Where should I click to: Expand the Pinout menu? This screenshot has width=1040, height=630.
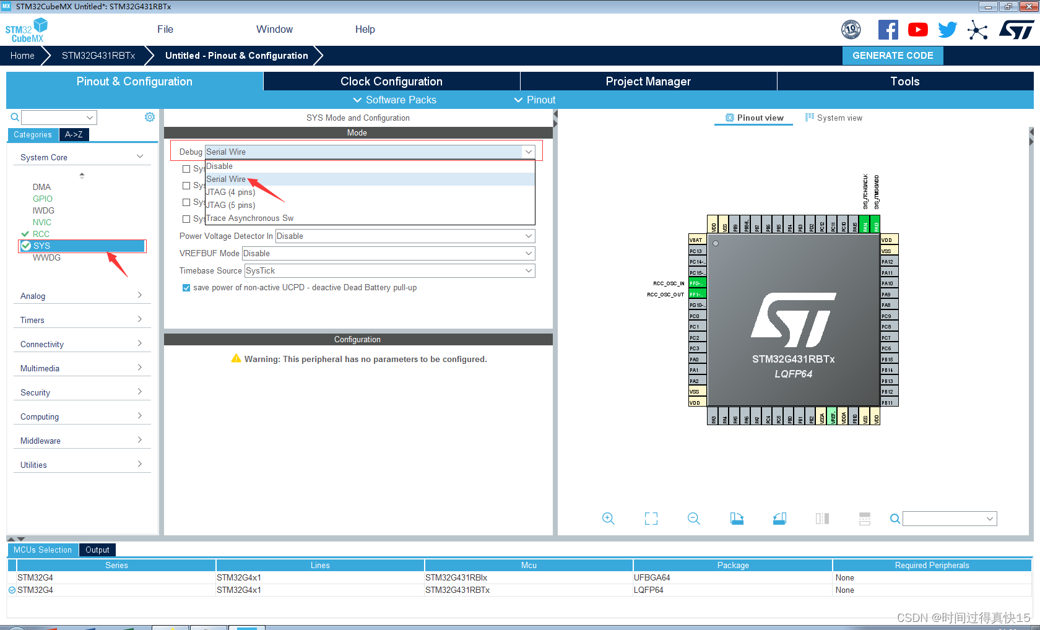pos(535,100)
